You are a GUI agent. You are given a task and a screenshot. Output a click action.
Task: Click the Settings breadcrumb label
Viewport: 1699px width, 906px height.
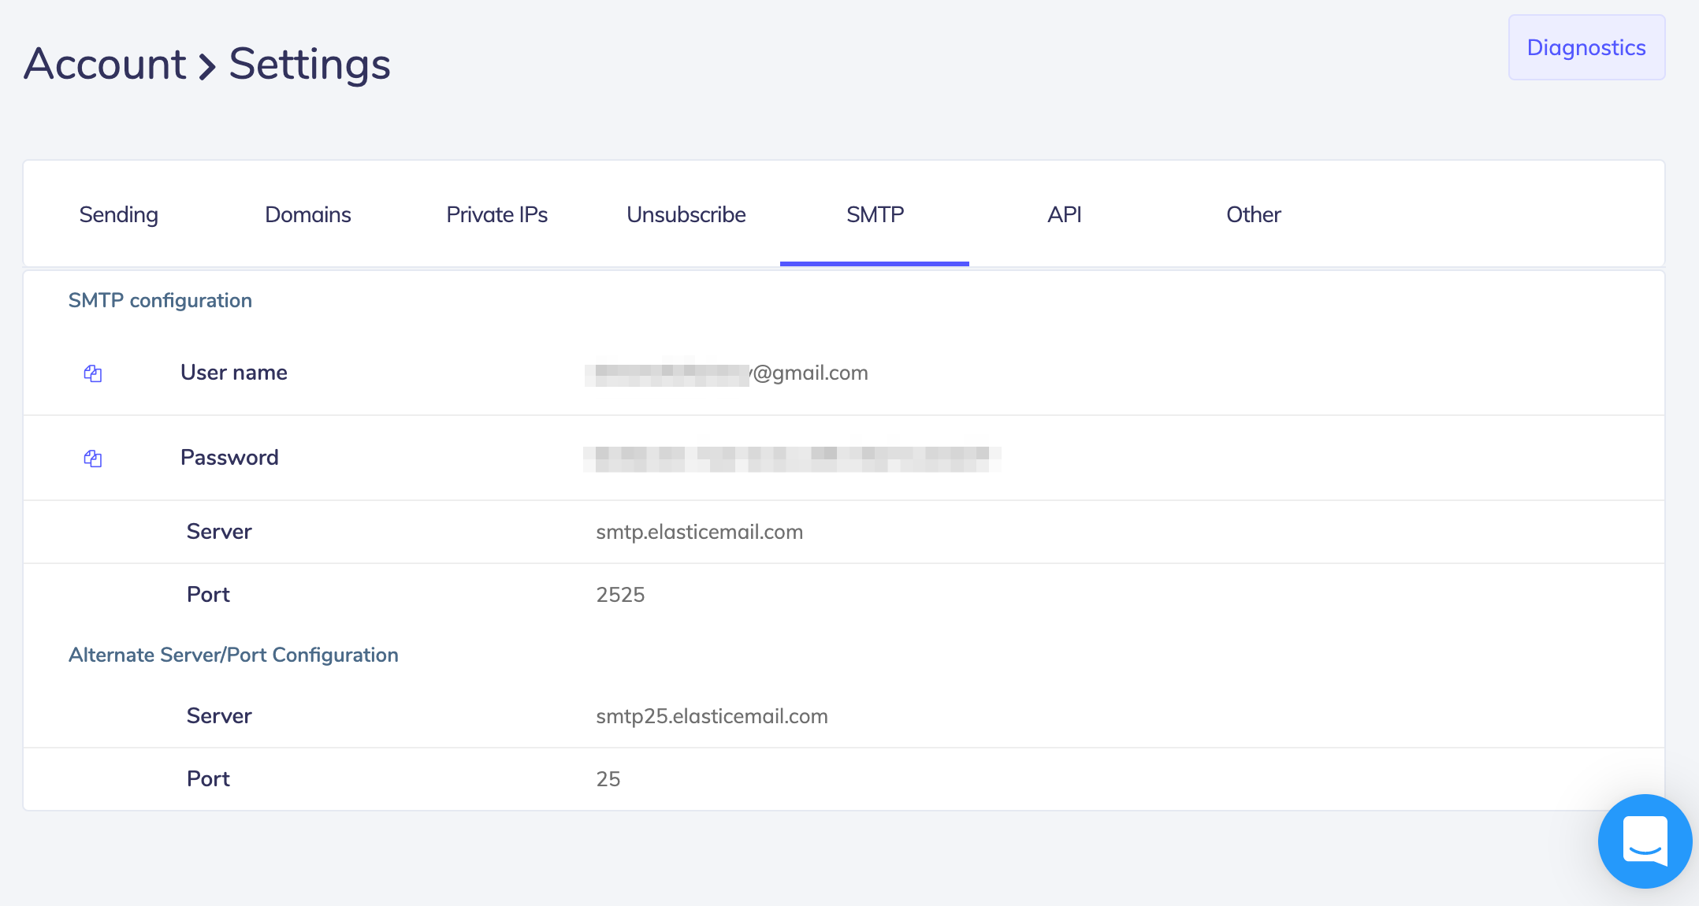click(309, 65)
